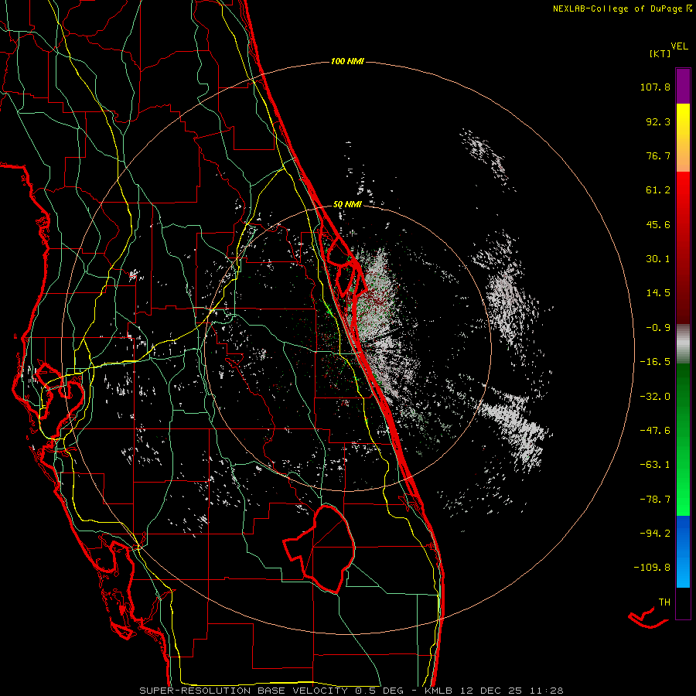Viewport: 696px width, 696px height.
Task: Click the 76.7 velocity scale value
Action: point(658,155)
